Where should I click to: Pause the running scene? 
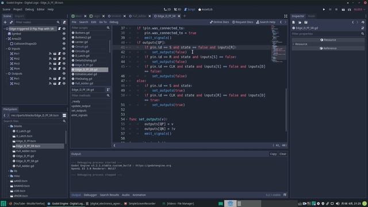coord(330,10)
